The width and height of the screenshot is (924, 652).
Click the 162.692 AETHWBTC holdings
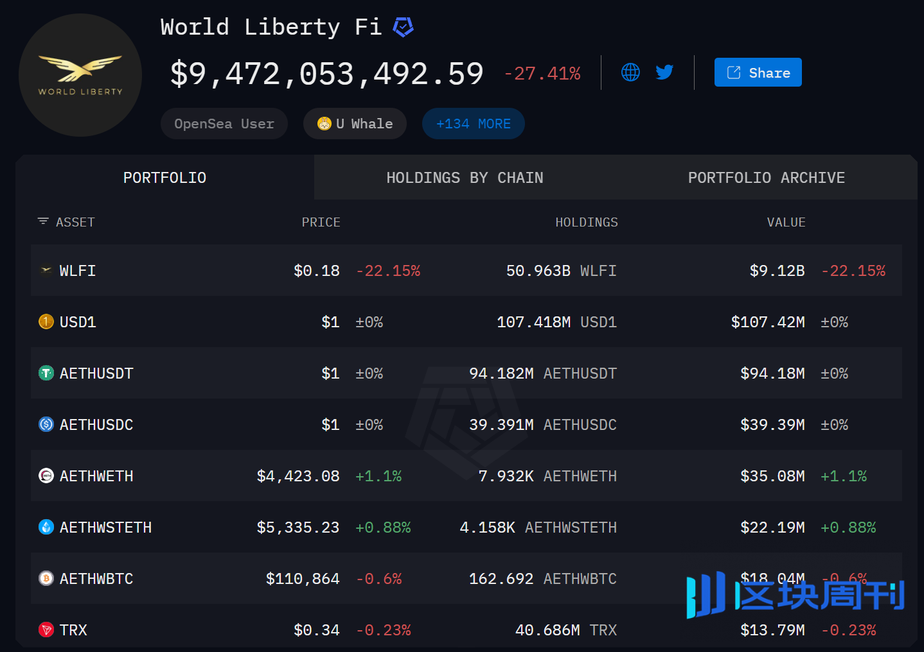[542, 579]
